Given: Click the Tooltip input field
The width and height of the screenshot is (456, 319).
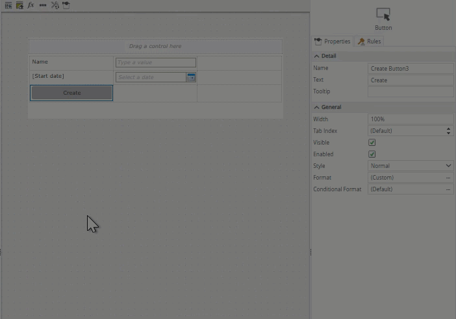Looking at the screenshot, I should [x=411, y=92].
